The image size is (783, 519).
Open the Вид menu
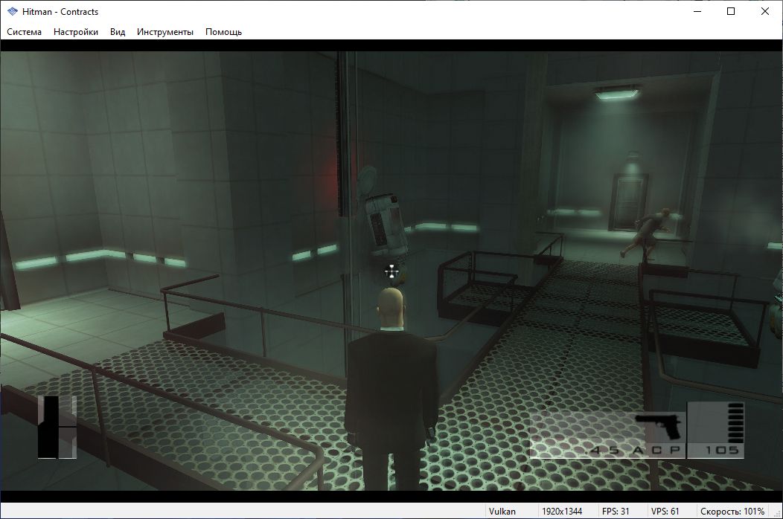[118, 32]
